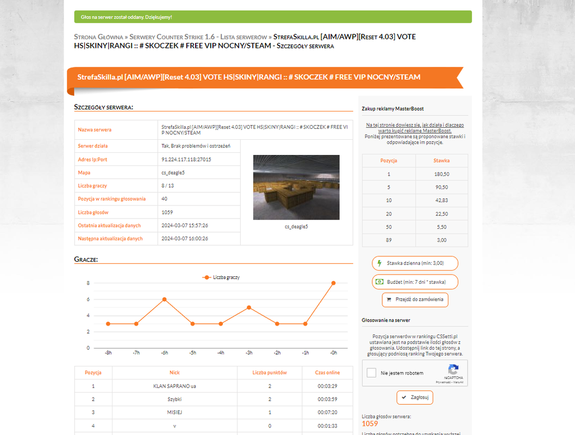Viewport: 575px width, 435px height.
Task: Click the online time 00:07:20
Action: pyautogui.click(x=328, y=412)
